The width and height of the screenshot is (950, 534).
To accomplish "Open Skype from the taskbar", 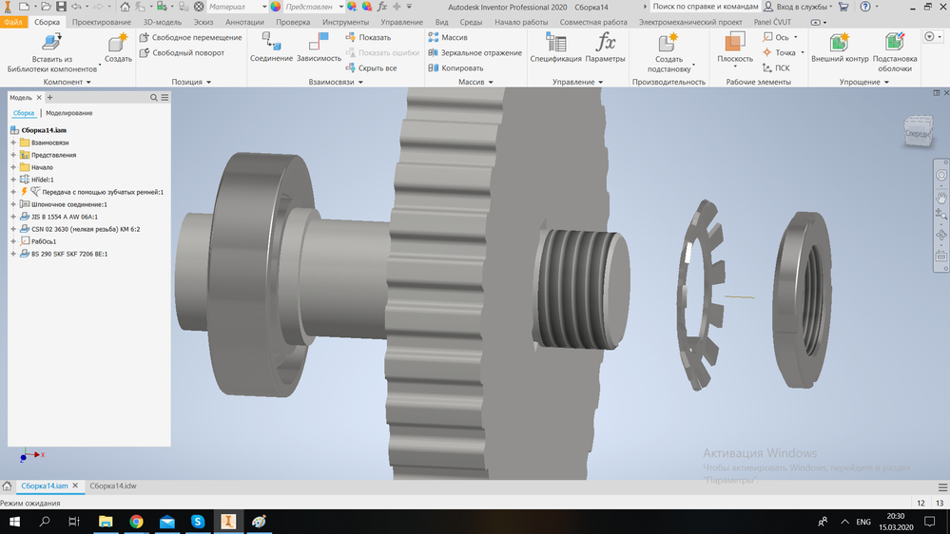I will click(198, 522).
